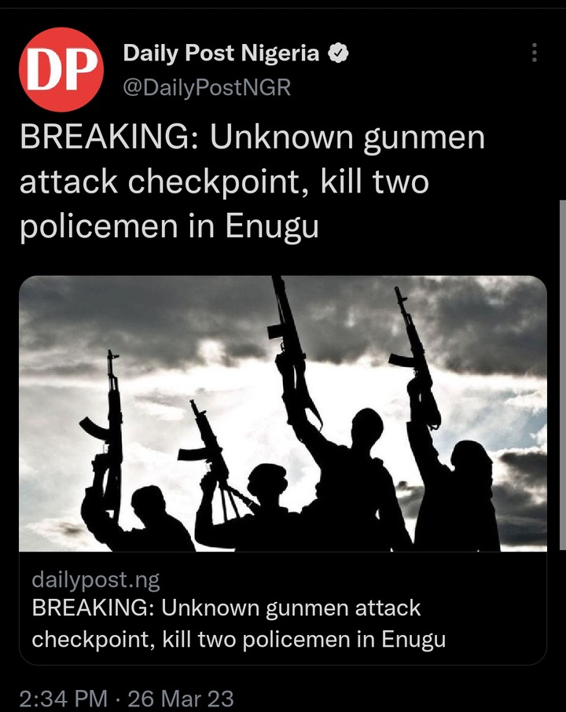The width and height of the screenshot is (566, 712).
Task: Click the 2:34 PM timestamp
Action: [64, 698]
